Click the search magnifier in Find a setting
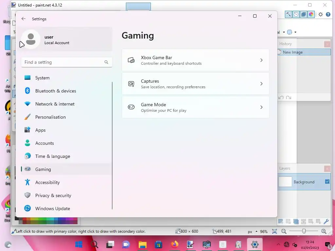 tap(106, 62)
